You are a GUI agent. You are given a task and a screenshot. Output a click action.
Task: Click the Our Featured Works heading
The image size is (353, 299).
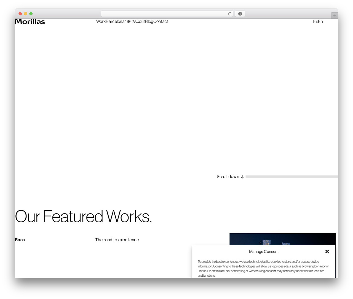(x=83, y=217)
